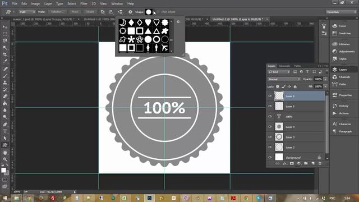359x202 pixels.
Task: Hide Layer 3 visibility eye
Action: click(270, 137)
